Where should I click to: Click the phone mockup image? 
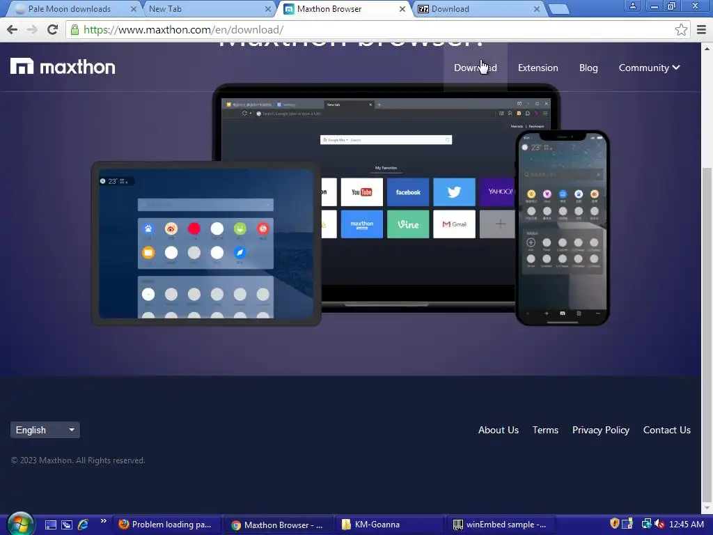[x=563, y=228]
